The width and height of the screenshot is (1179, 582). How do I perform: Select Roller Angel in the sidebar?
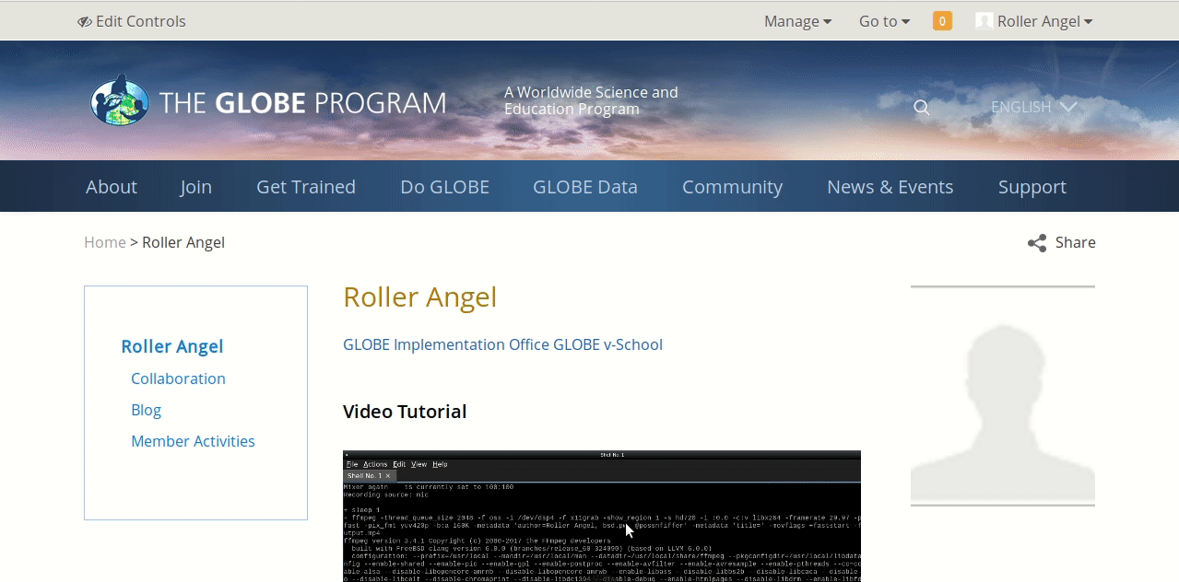pos(172,346)
